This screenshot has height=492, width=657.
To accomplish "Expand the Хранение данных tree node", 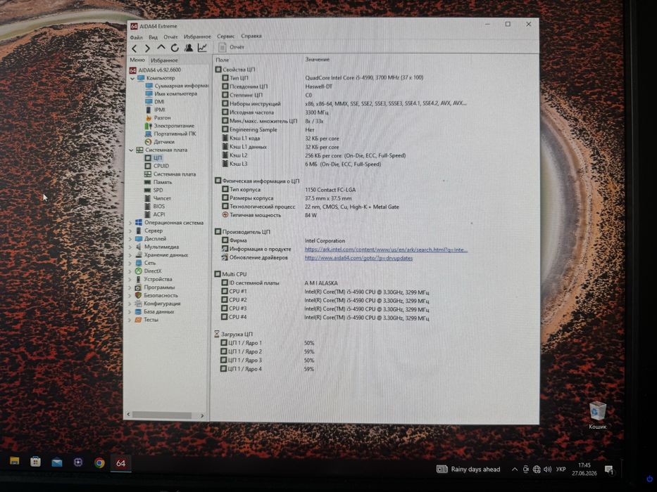I will coord(130,255).
